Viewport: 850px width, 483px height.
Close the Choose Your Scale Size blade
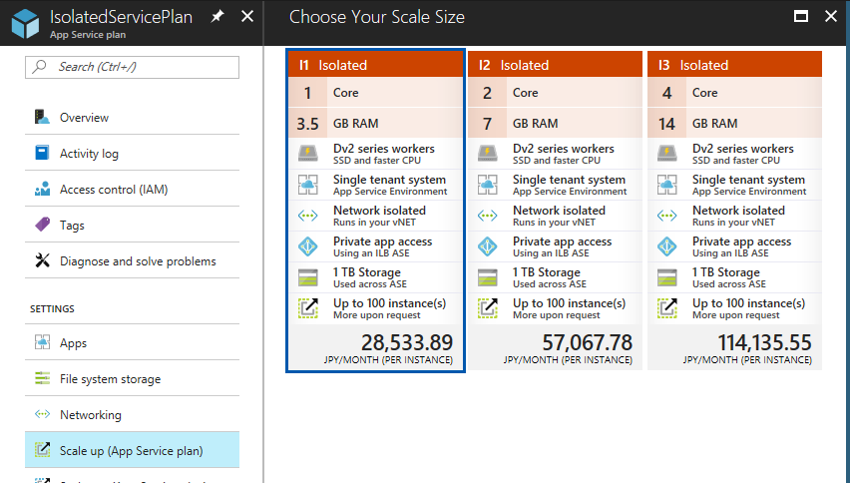tap(830, 16)
